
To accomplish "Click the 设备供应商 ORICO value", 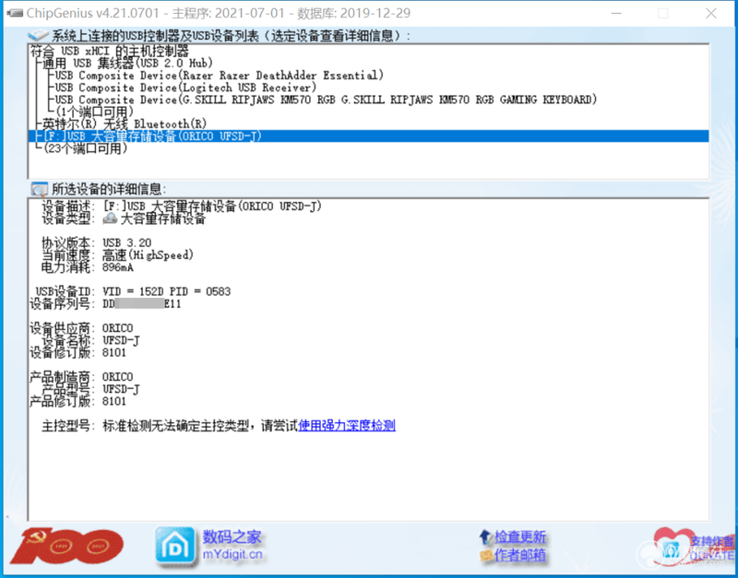I will [118, 328].
